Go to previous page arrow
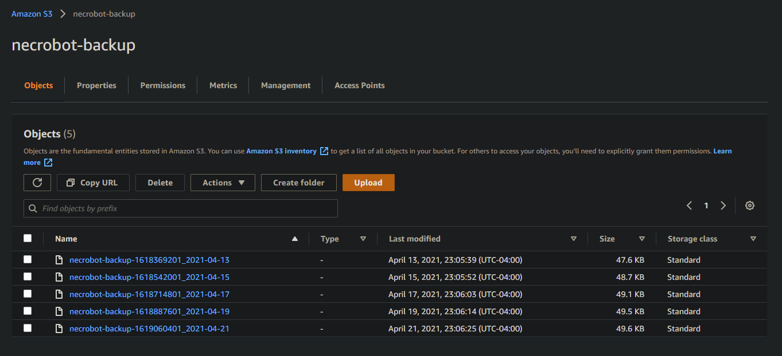The height and width of the screenshot is (356, 782). click(x=689, y=205)
